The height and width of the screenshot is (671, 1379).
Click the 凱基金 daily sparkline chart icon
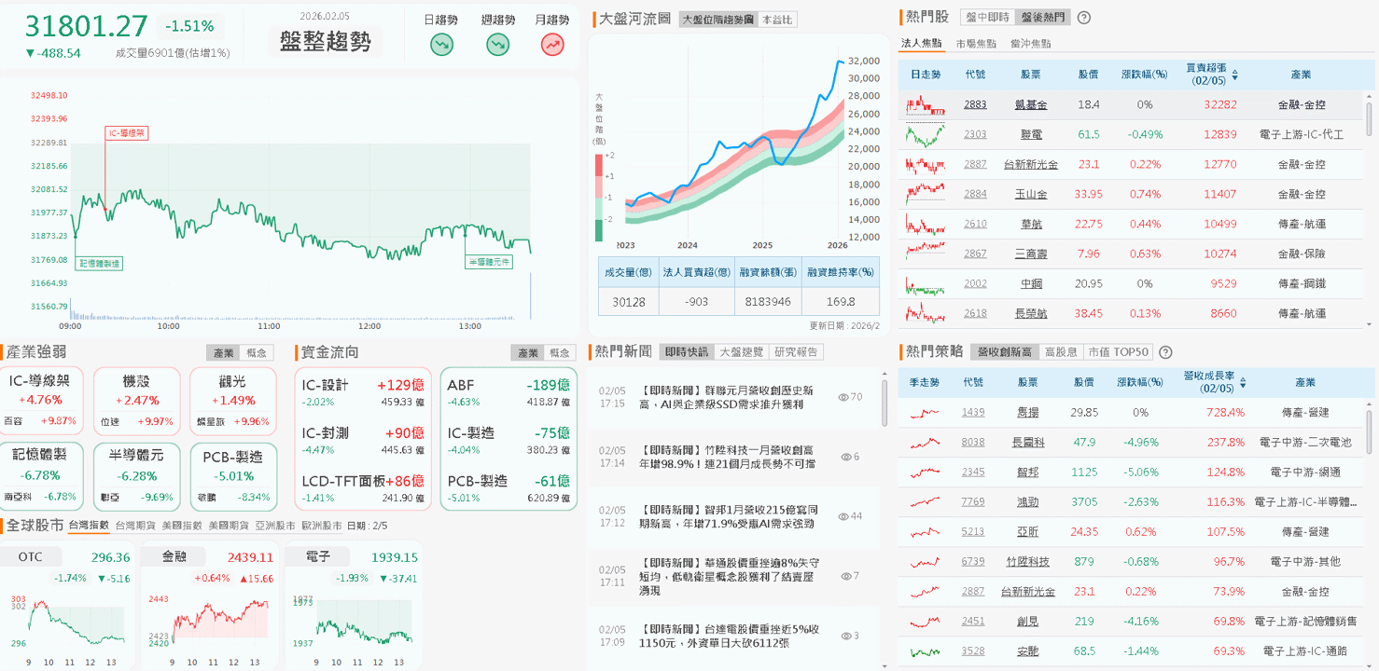[925, 105]
